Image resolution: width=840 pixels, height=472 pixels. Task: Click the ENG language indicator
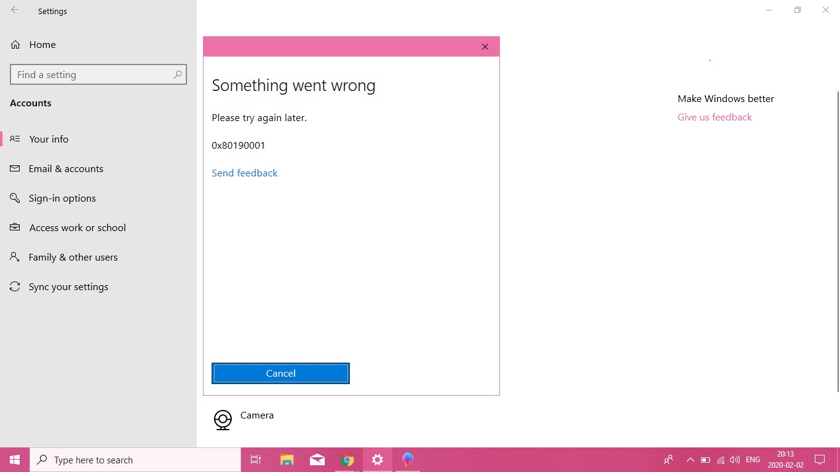pyautogui.click(x=752, y=459)
